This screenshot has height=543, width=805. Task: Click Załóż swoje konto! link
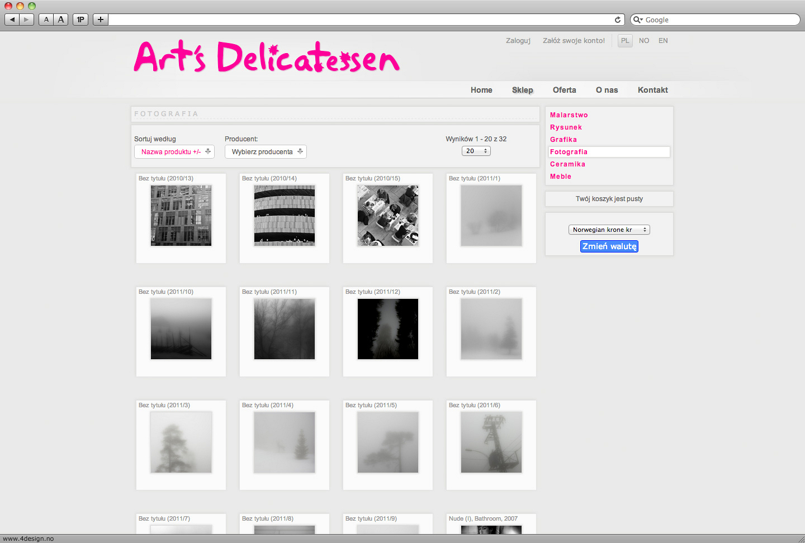pos(574,41)
